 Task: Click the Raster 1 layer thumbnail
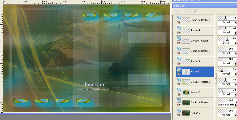coord(186,113)
